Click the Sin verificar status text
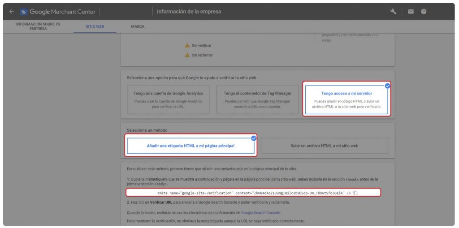459x228 pixels. pos(201,45)
